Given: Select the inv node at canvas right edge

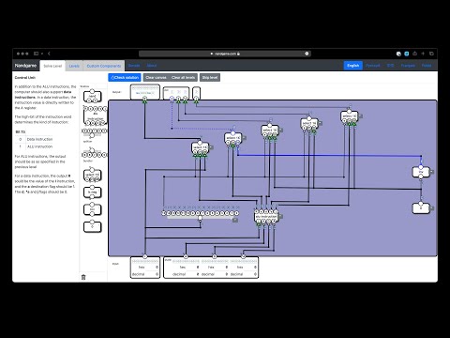Looking at the screenshot, I should [x=421, y=172].
